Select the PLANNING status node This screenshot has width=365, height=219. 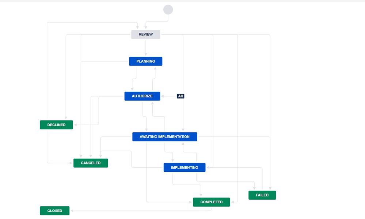point(146,61)
